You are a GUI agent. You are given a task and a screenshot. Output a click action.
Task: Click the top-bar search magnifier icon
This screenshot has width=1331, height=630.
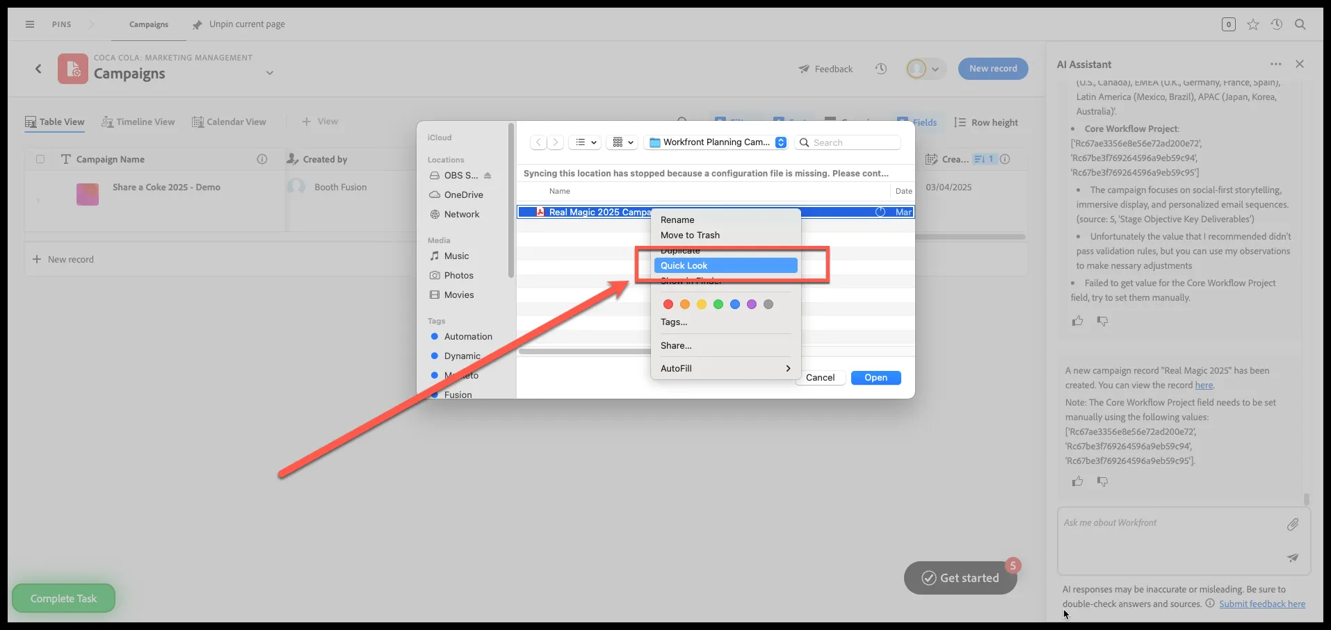[x=1300, y=24]
